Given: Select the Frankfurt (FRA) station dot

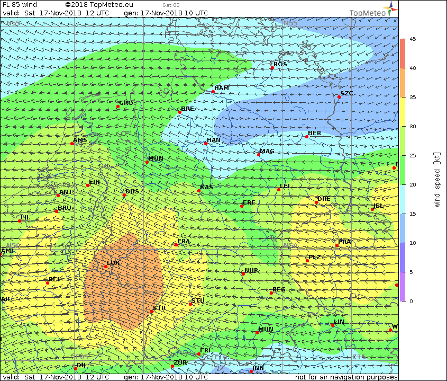Looking at the screenshot, I should (x=176, y=245).
